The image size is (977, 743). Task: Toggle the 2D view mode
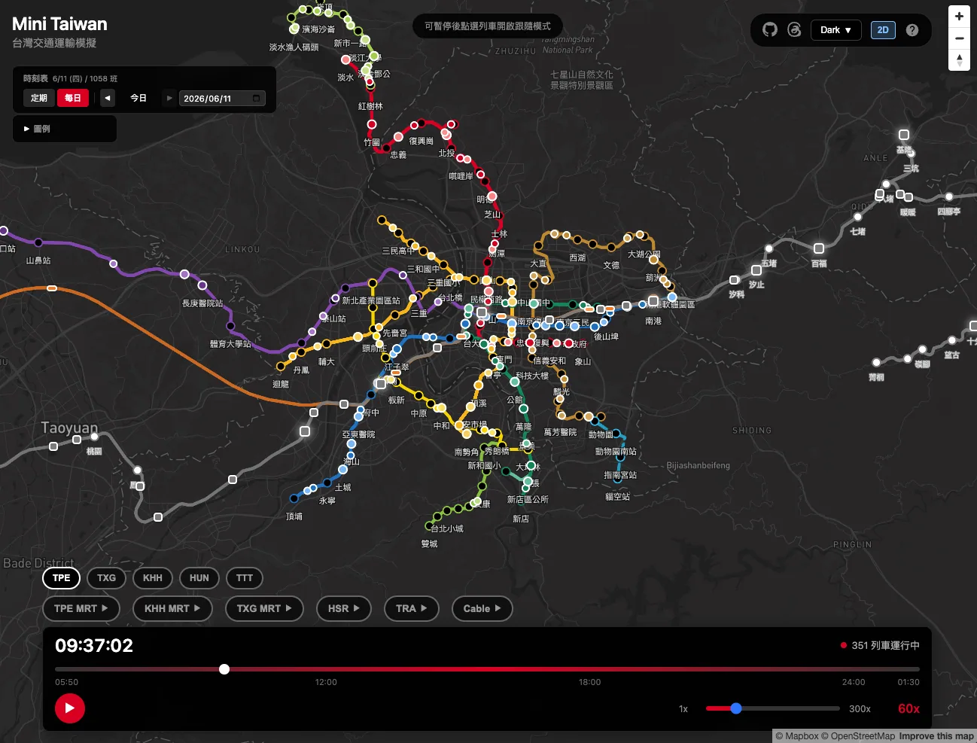[883, 30]
